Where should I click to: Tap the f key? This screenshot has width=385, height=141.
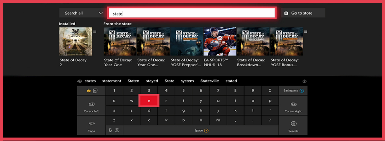[x=166, y=110]
